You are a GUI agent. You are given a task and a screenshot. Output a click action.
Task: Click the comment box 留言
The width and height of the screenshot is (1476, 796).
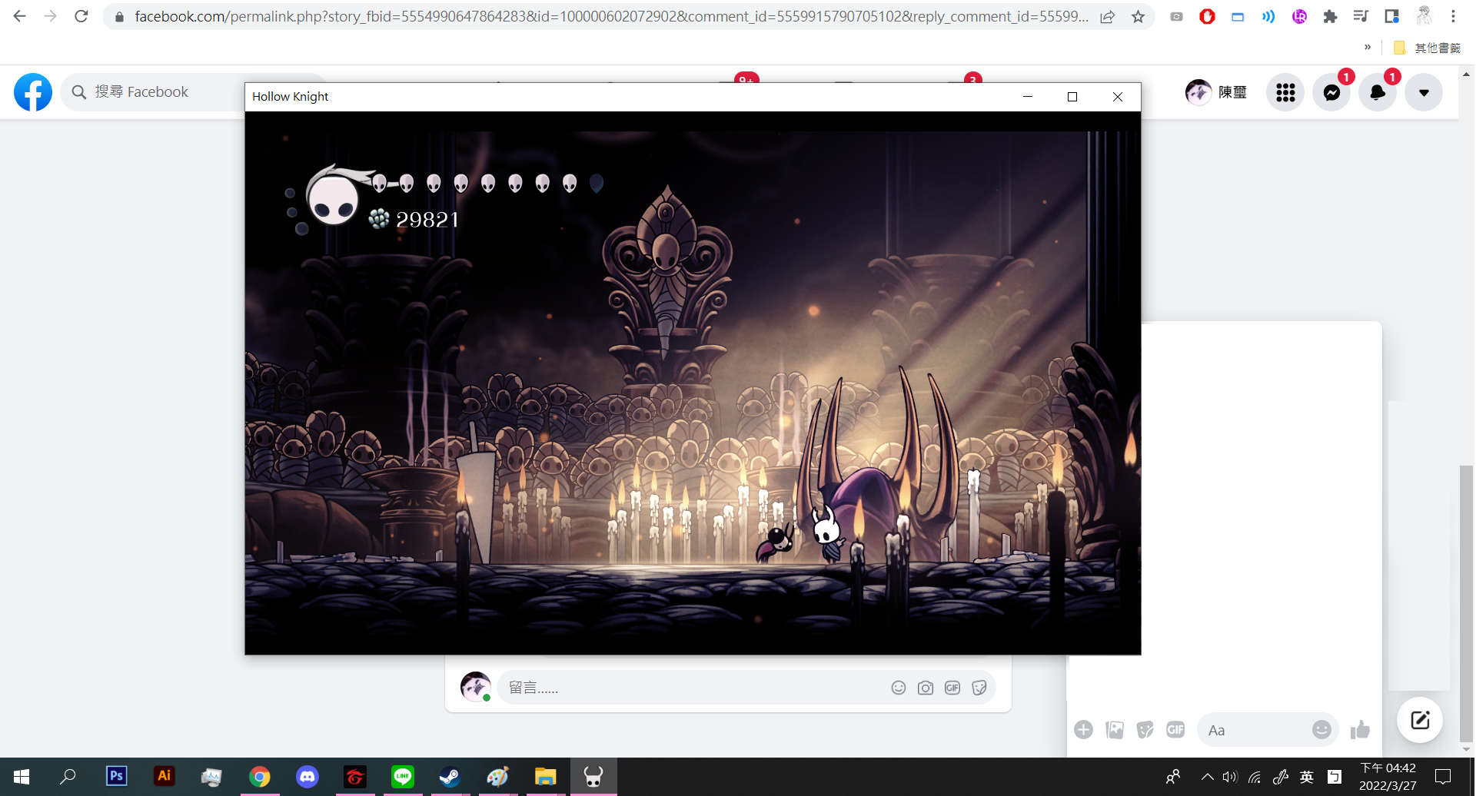pyautogui.click(x=692, y=688)
